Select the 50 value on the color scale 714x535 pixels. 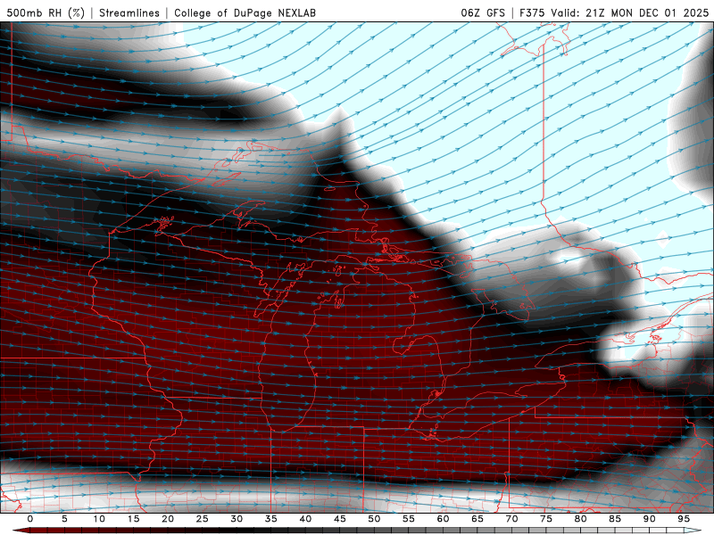click(x=374, y=519)
